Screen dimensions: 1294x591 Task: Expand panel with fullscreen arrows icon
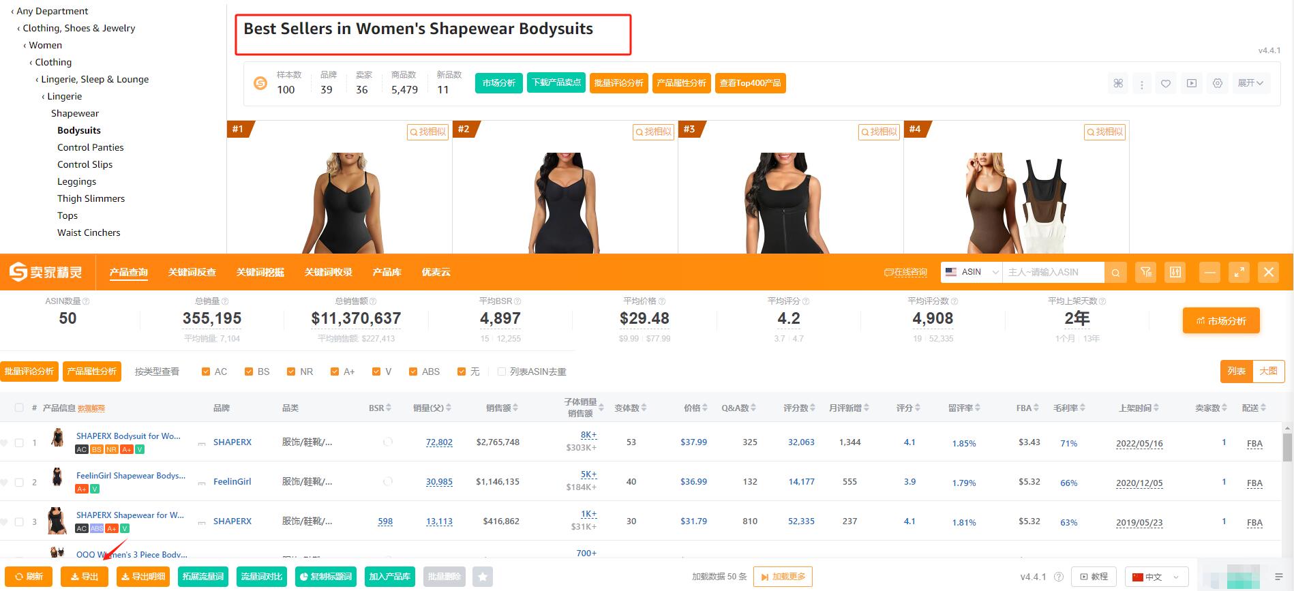(1239, 273)
